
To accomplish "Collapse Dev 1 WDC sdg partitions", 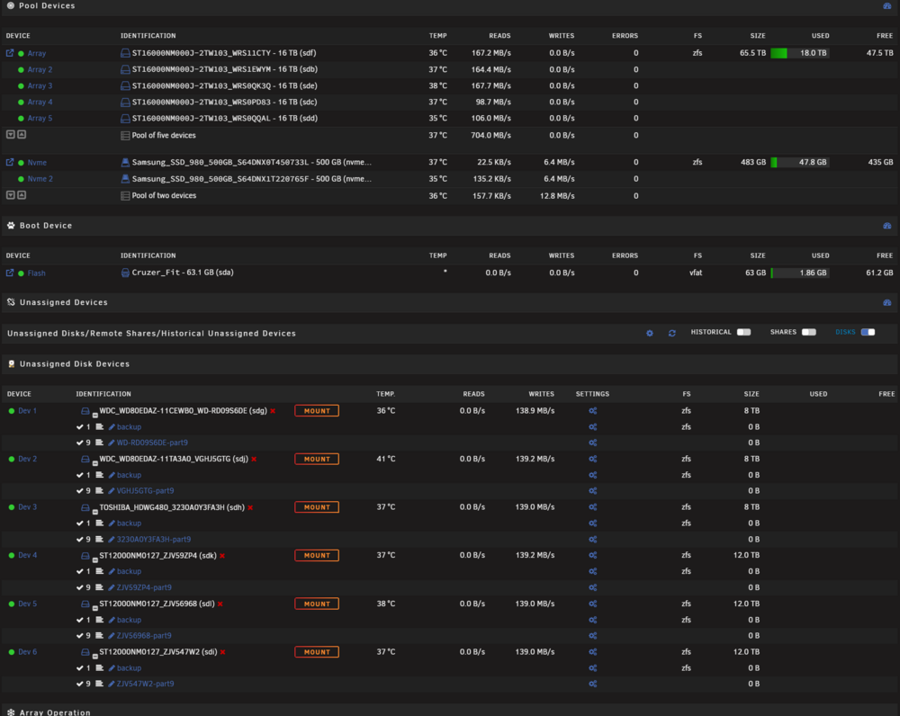I will (94, 415).
